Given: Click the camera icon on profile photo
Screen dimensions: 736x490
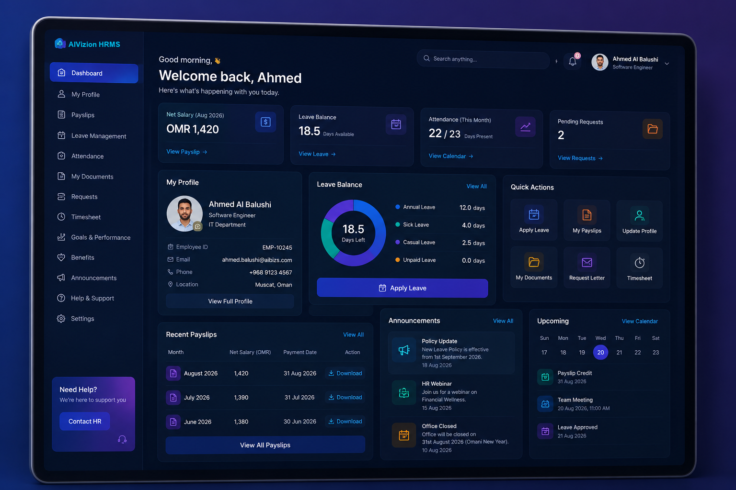Looking at the screenshot, I should click(x=197, y=226).
